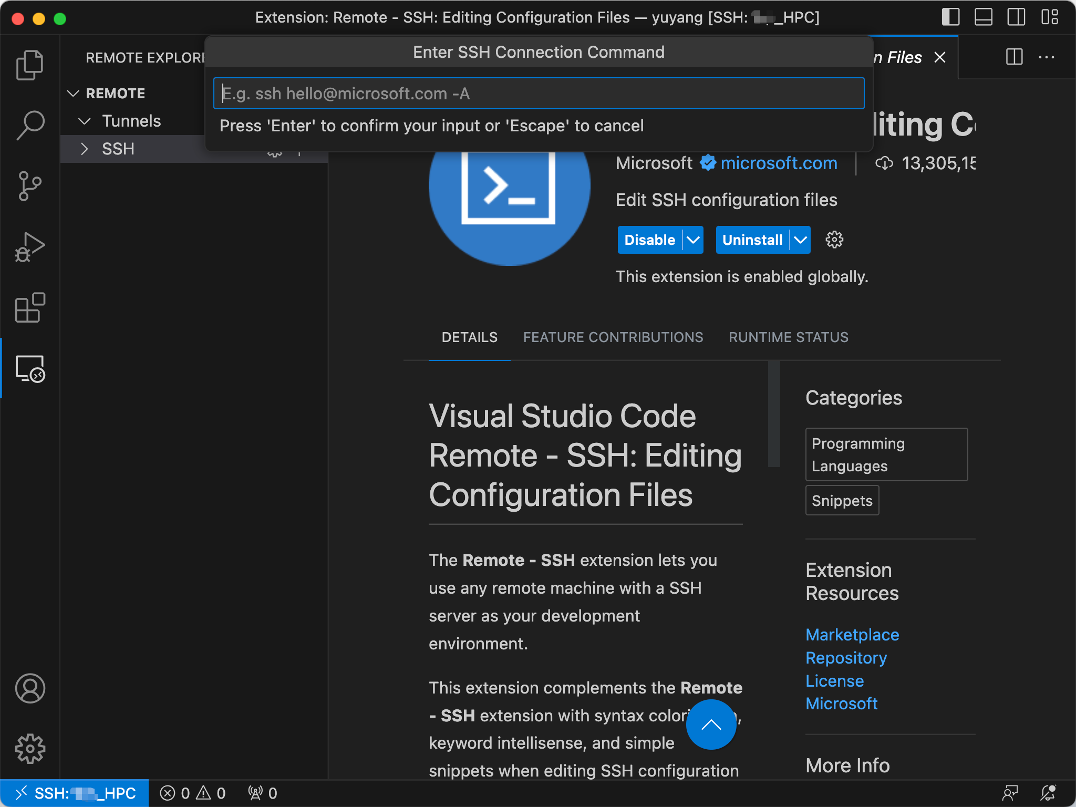This screenshot has height=807, width=1076.
Task: Open the microsoft.com publisher link
Action: [x=779, y=163]
